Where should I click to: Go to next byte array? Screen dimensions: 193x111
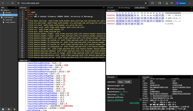pyautogui.click(x=123, y=95)
